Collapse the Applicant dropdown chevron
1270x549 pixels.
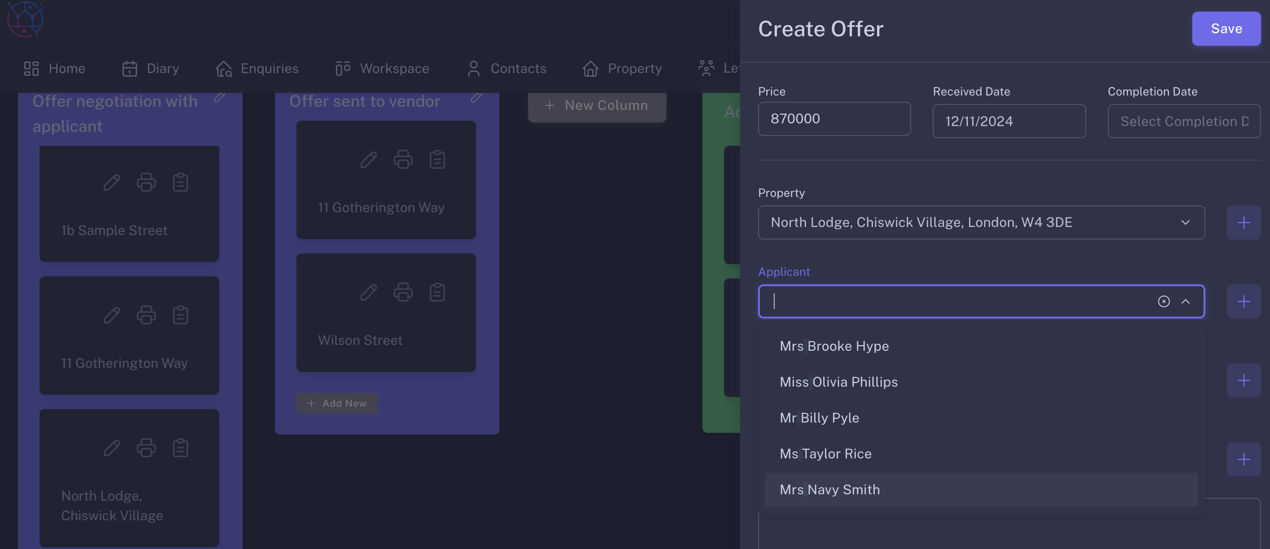(1185, 301)
